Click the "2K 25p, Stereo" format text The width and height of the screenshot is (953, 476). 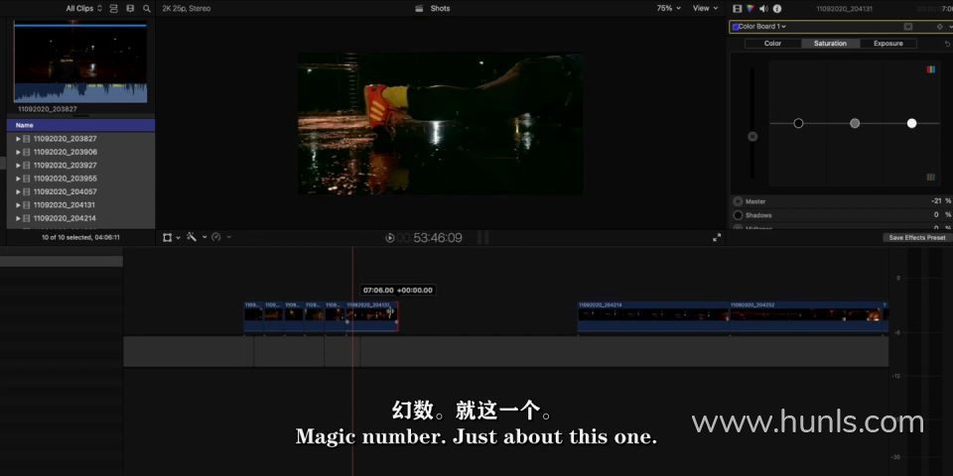point(187,9)
